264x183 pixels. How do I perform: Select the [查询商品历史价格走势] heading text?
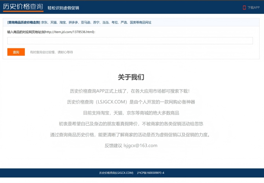[24, 22]
